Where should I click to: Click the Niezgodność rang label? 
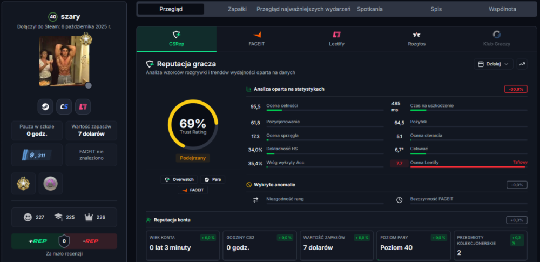[x=285, y=199]
